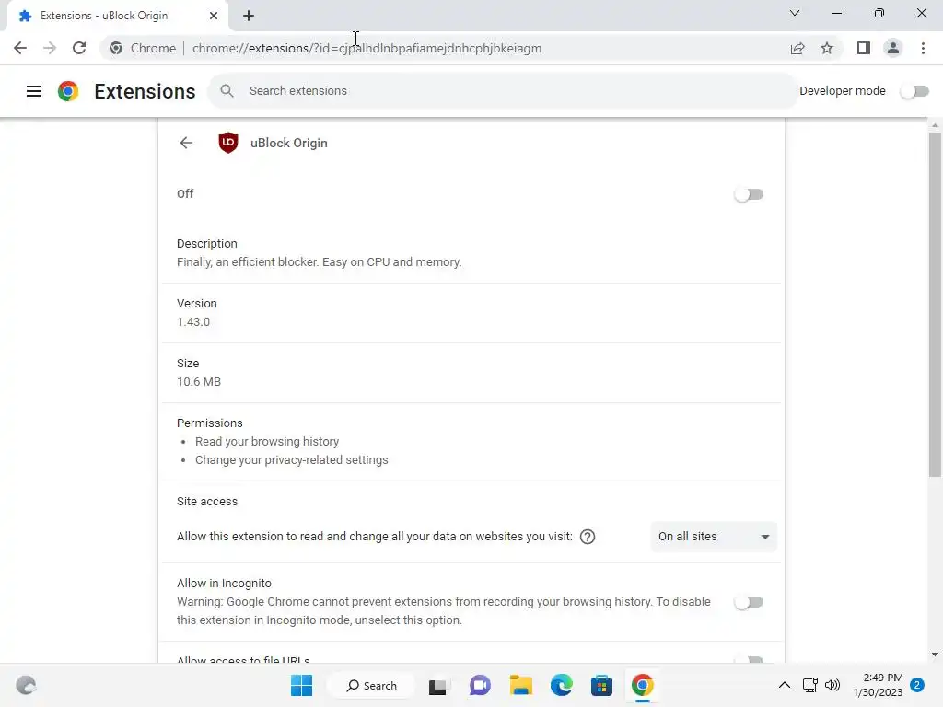Viewport: 943px width, 707px height.
Task: Toggle Allow access to file URLs switch
Action: (749, 659)
